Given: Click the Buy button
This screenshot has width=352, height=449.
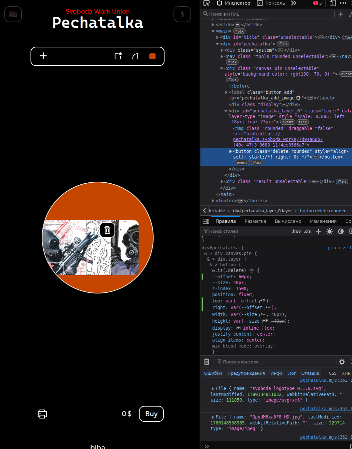Looking at the screenshot, I should [151, 414].
